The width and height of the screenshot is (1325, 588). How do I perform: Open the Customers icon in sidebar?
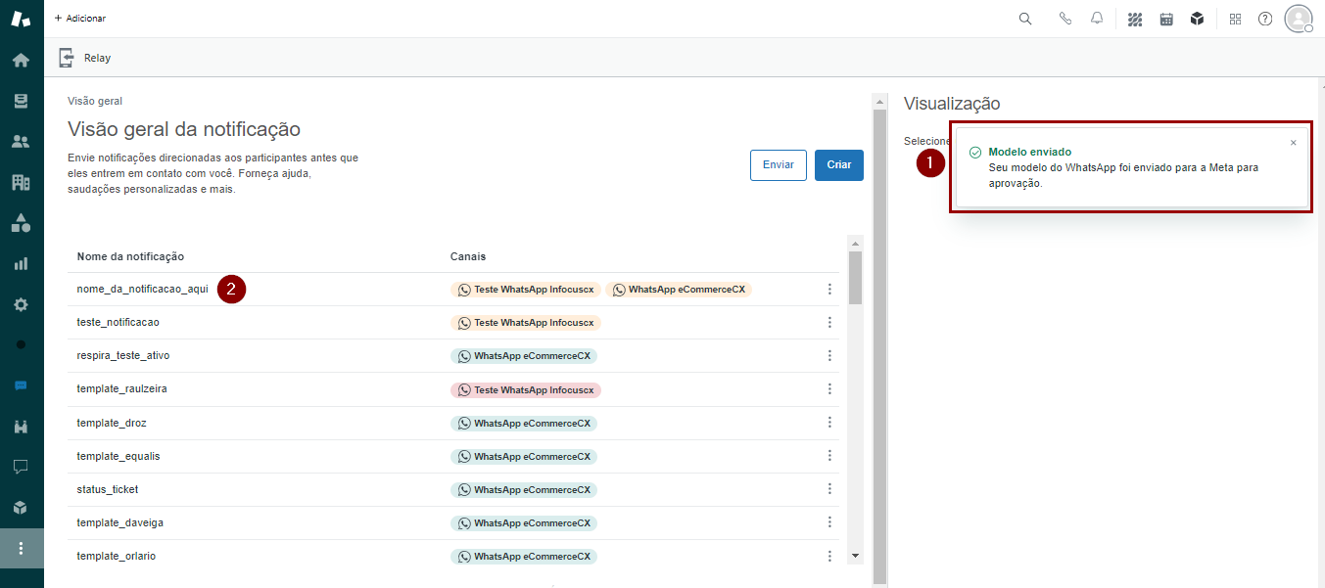[x=21, y=142]
